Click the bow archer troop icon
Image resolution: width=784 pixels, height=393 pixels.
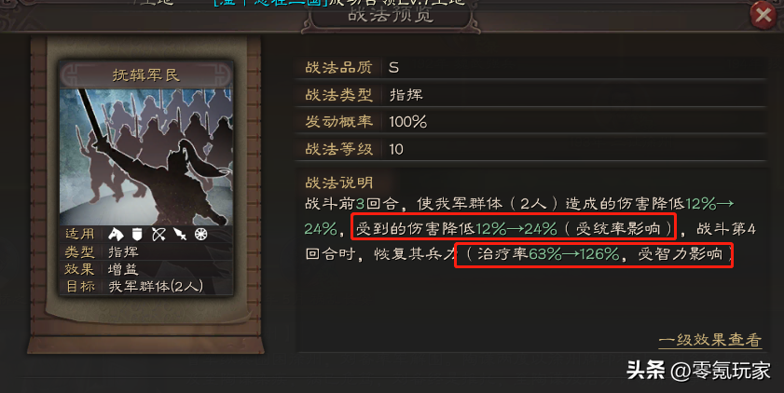click(x=159, y=234)
